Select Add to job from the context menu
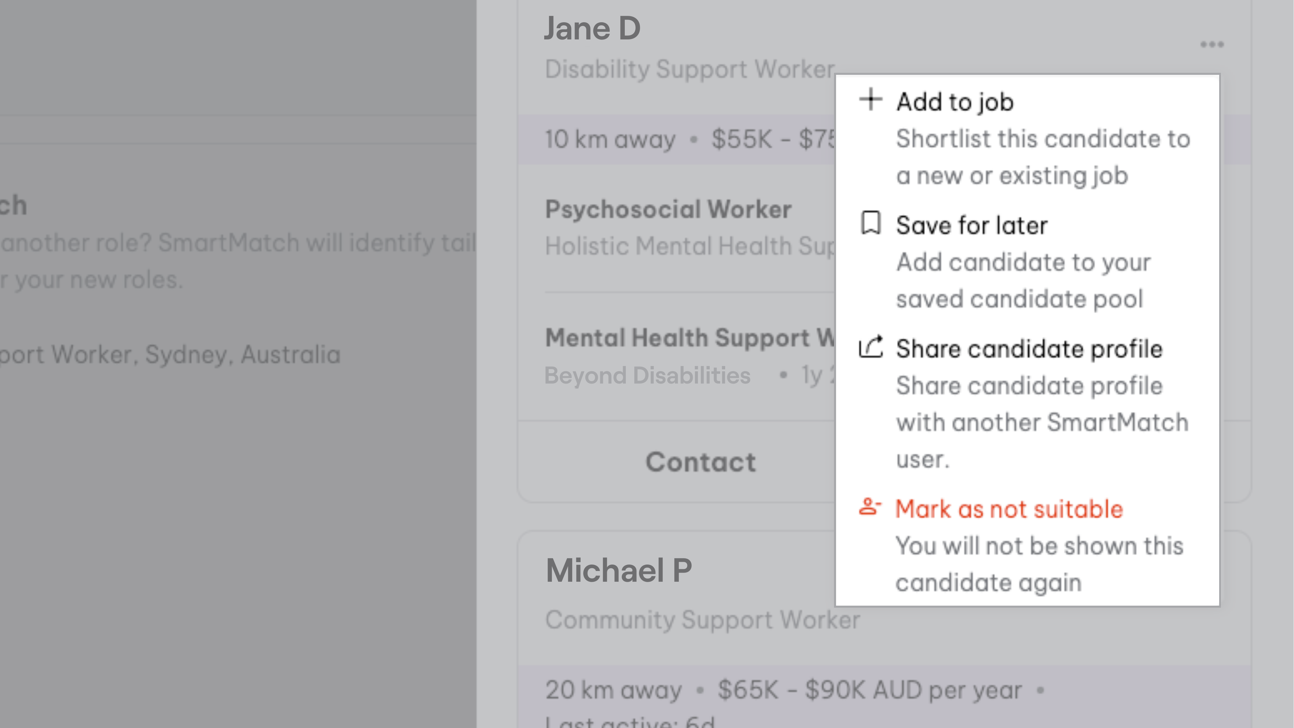Image resolution: width=1294 pixels, height=728 pixels. pos(955,102)
